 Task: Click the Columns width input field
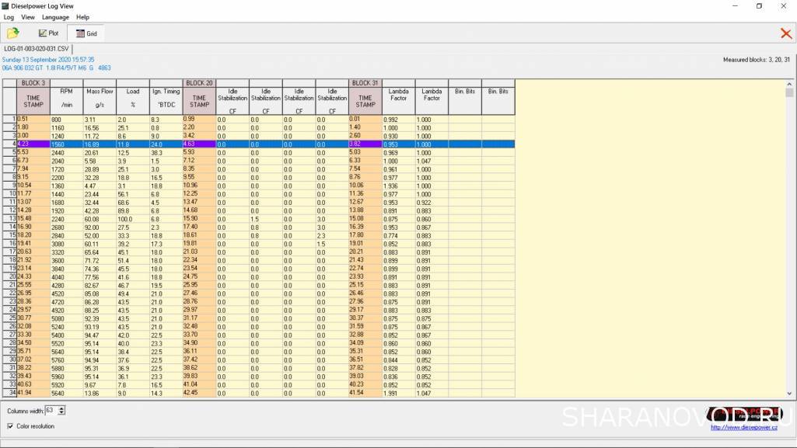click(51, 411)
